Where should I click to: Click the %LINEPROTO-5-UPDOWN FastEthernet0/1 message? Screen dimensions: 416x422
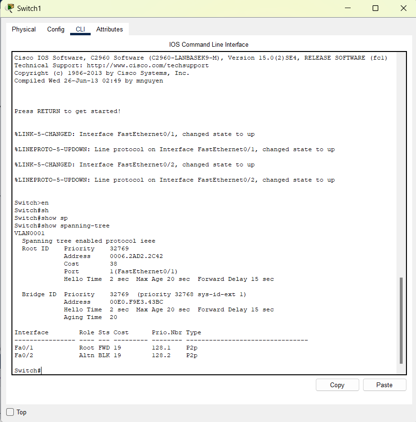[x=175, y=149]
